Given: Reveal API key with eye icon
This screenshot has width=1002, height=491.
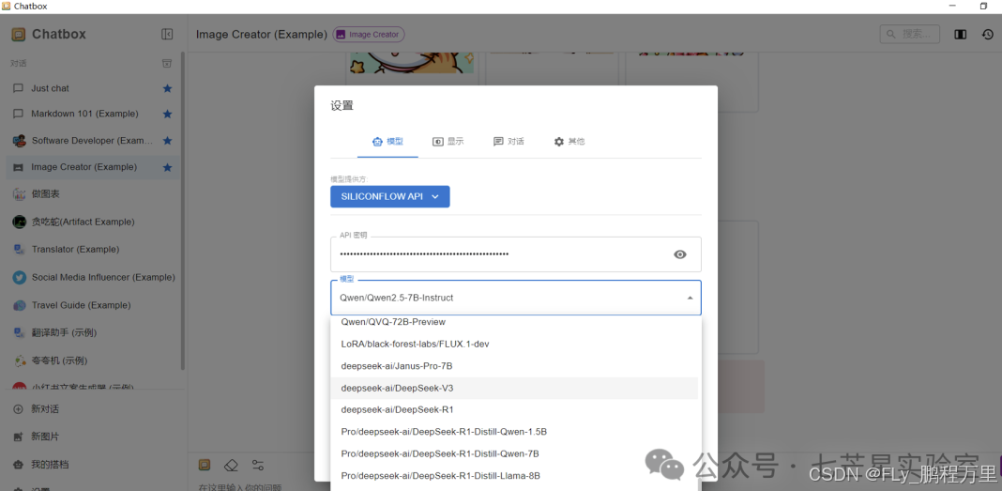Looking at the screenshot, I should (x=680, y=254).
